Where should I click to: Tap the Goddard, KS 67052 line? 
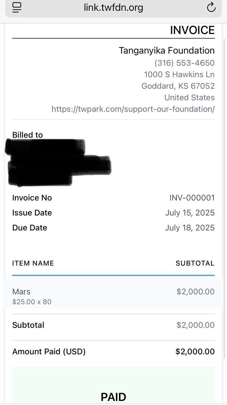pyautogui.click(x=178, y=86)
